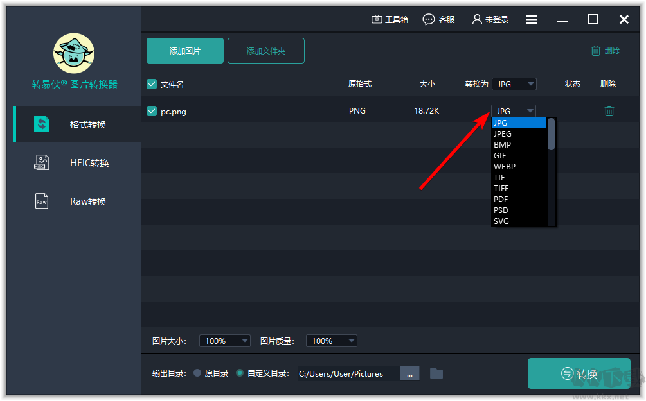Choose PSD from the format list
646x401 pixels.
[519, 210]
